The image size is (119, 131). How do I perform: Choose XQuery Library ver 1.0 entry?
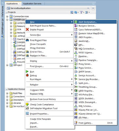tap(95, 114)
